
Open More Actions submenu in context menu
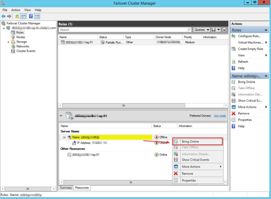coord(197,167)
